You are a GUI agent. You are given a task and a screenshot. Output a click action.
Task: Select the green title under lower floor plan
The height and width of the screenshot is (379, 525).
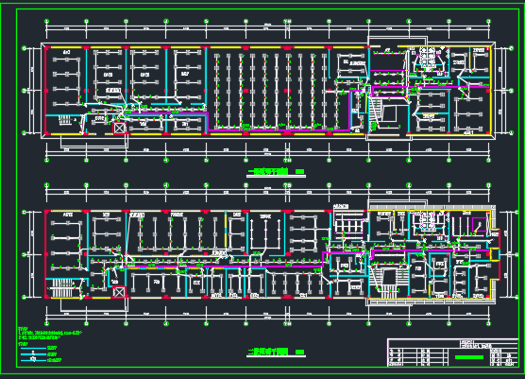(268, 352)
